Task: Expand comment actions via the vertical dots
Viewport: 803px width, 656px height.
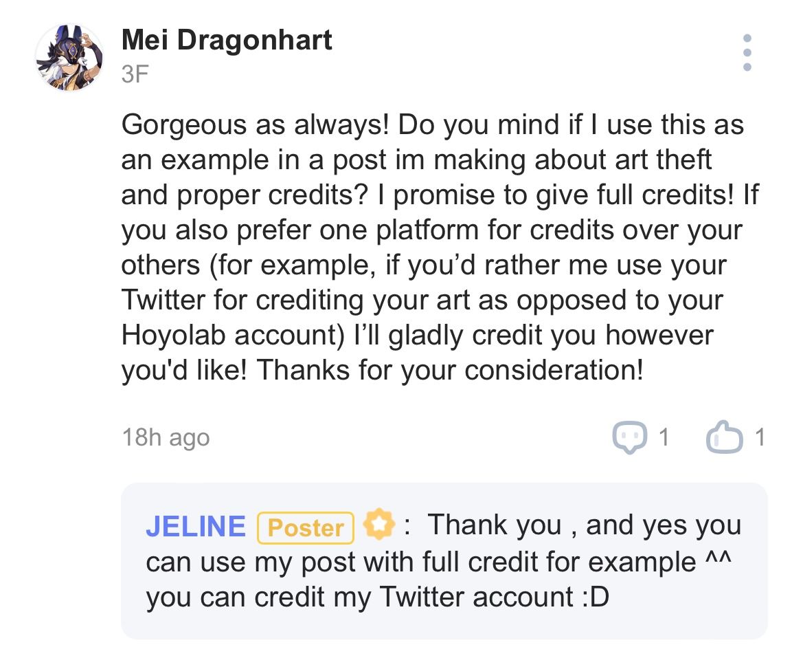Action: click(747, 54)
